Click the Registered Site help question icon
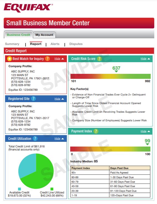157x204 pixels. click(34, 99)
